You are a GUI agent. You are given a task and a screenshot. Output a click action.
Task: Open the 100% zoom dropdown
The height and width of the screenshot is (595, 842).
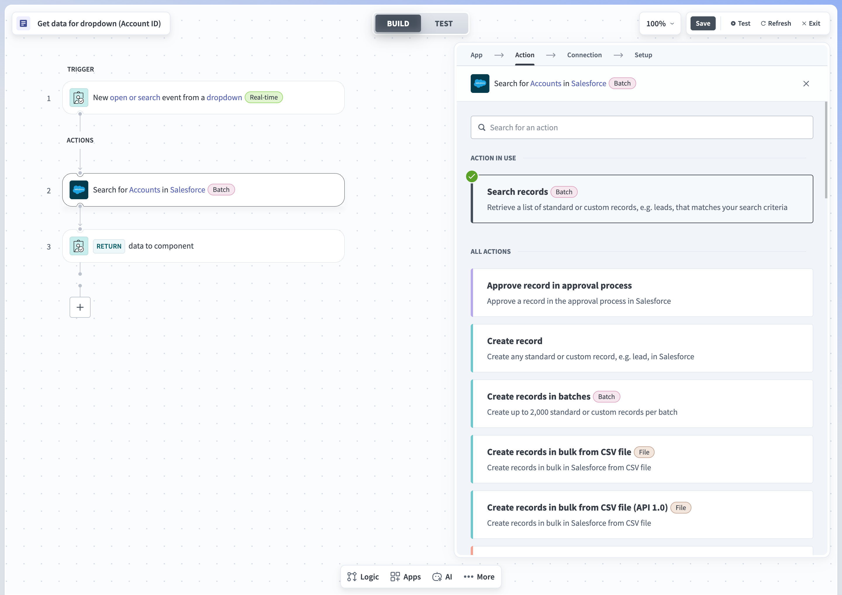click(660, 23)
